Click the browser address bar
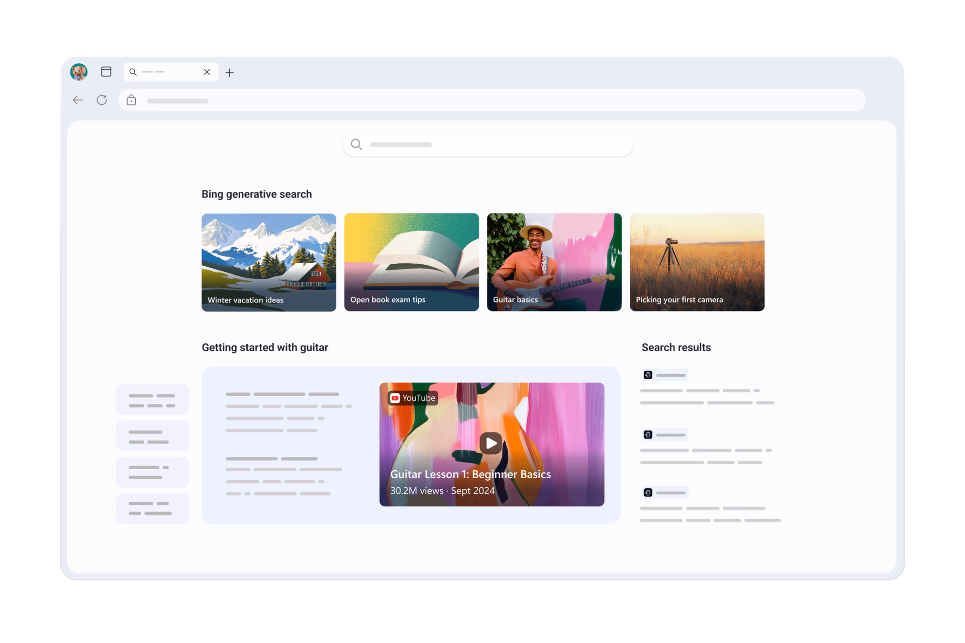The image size is (965, 643). tap(493, 100)
